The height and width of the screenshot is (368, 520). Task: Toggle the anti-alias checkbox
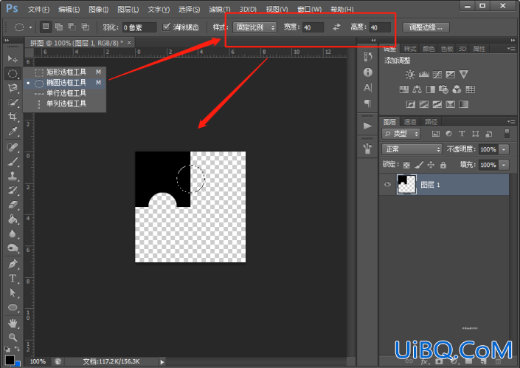click(x=166, y=27)
